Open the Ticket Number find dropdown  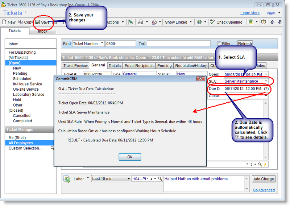click(x=102, y=44)
